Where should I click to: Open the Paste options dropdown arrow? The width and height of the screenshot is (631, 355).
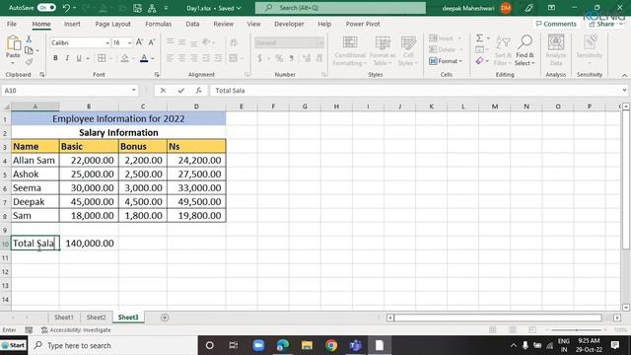pos(13,63)
